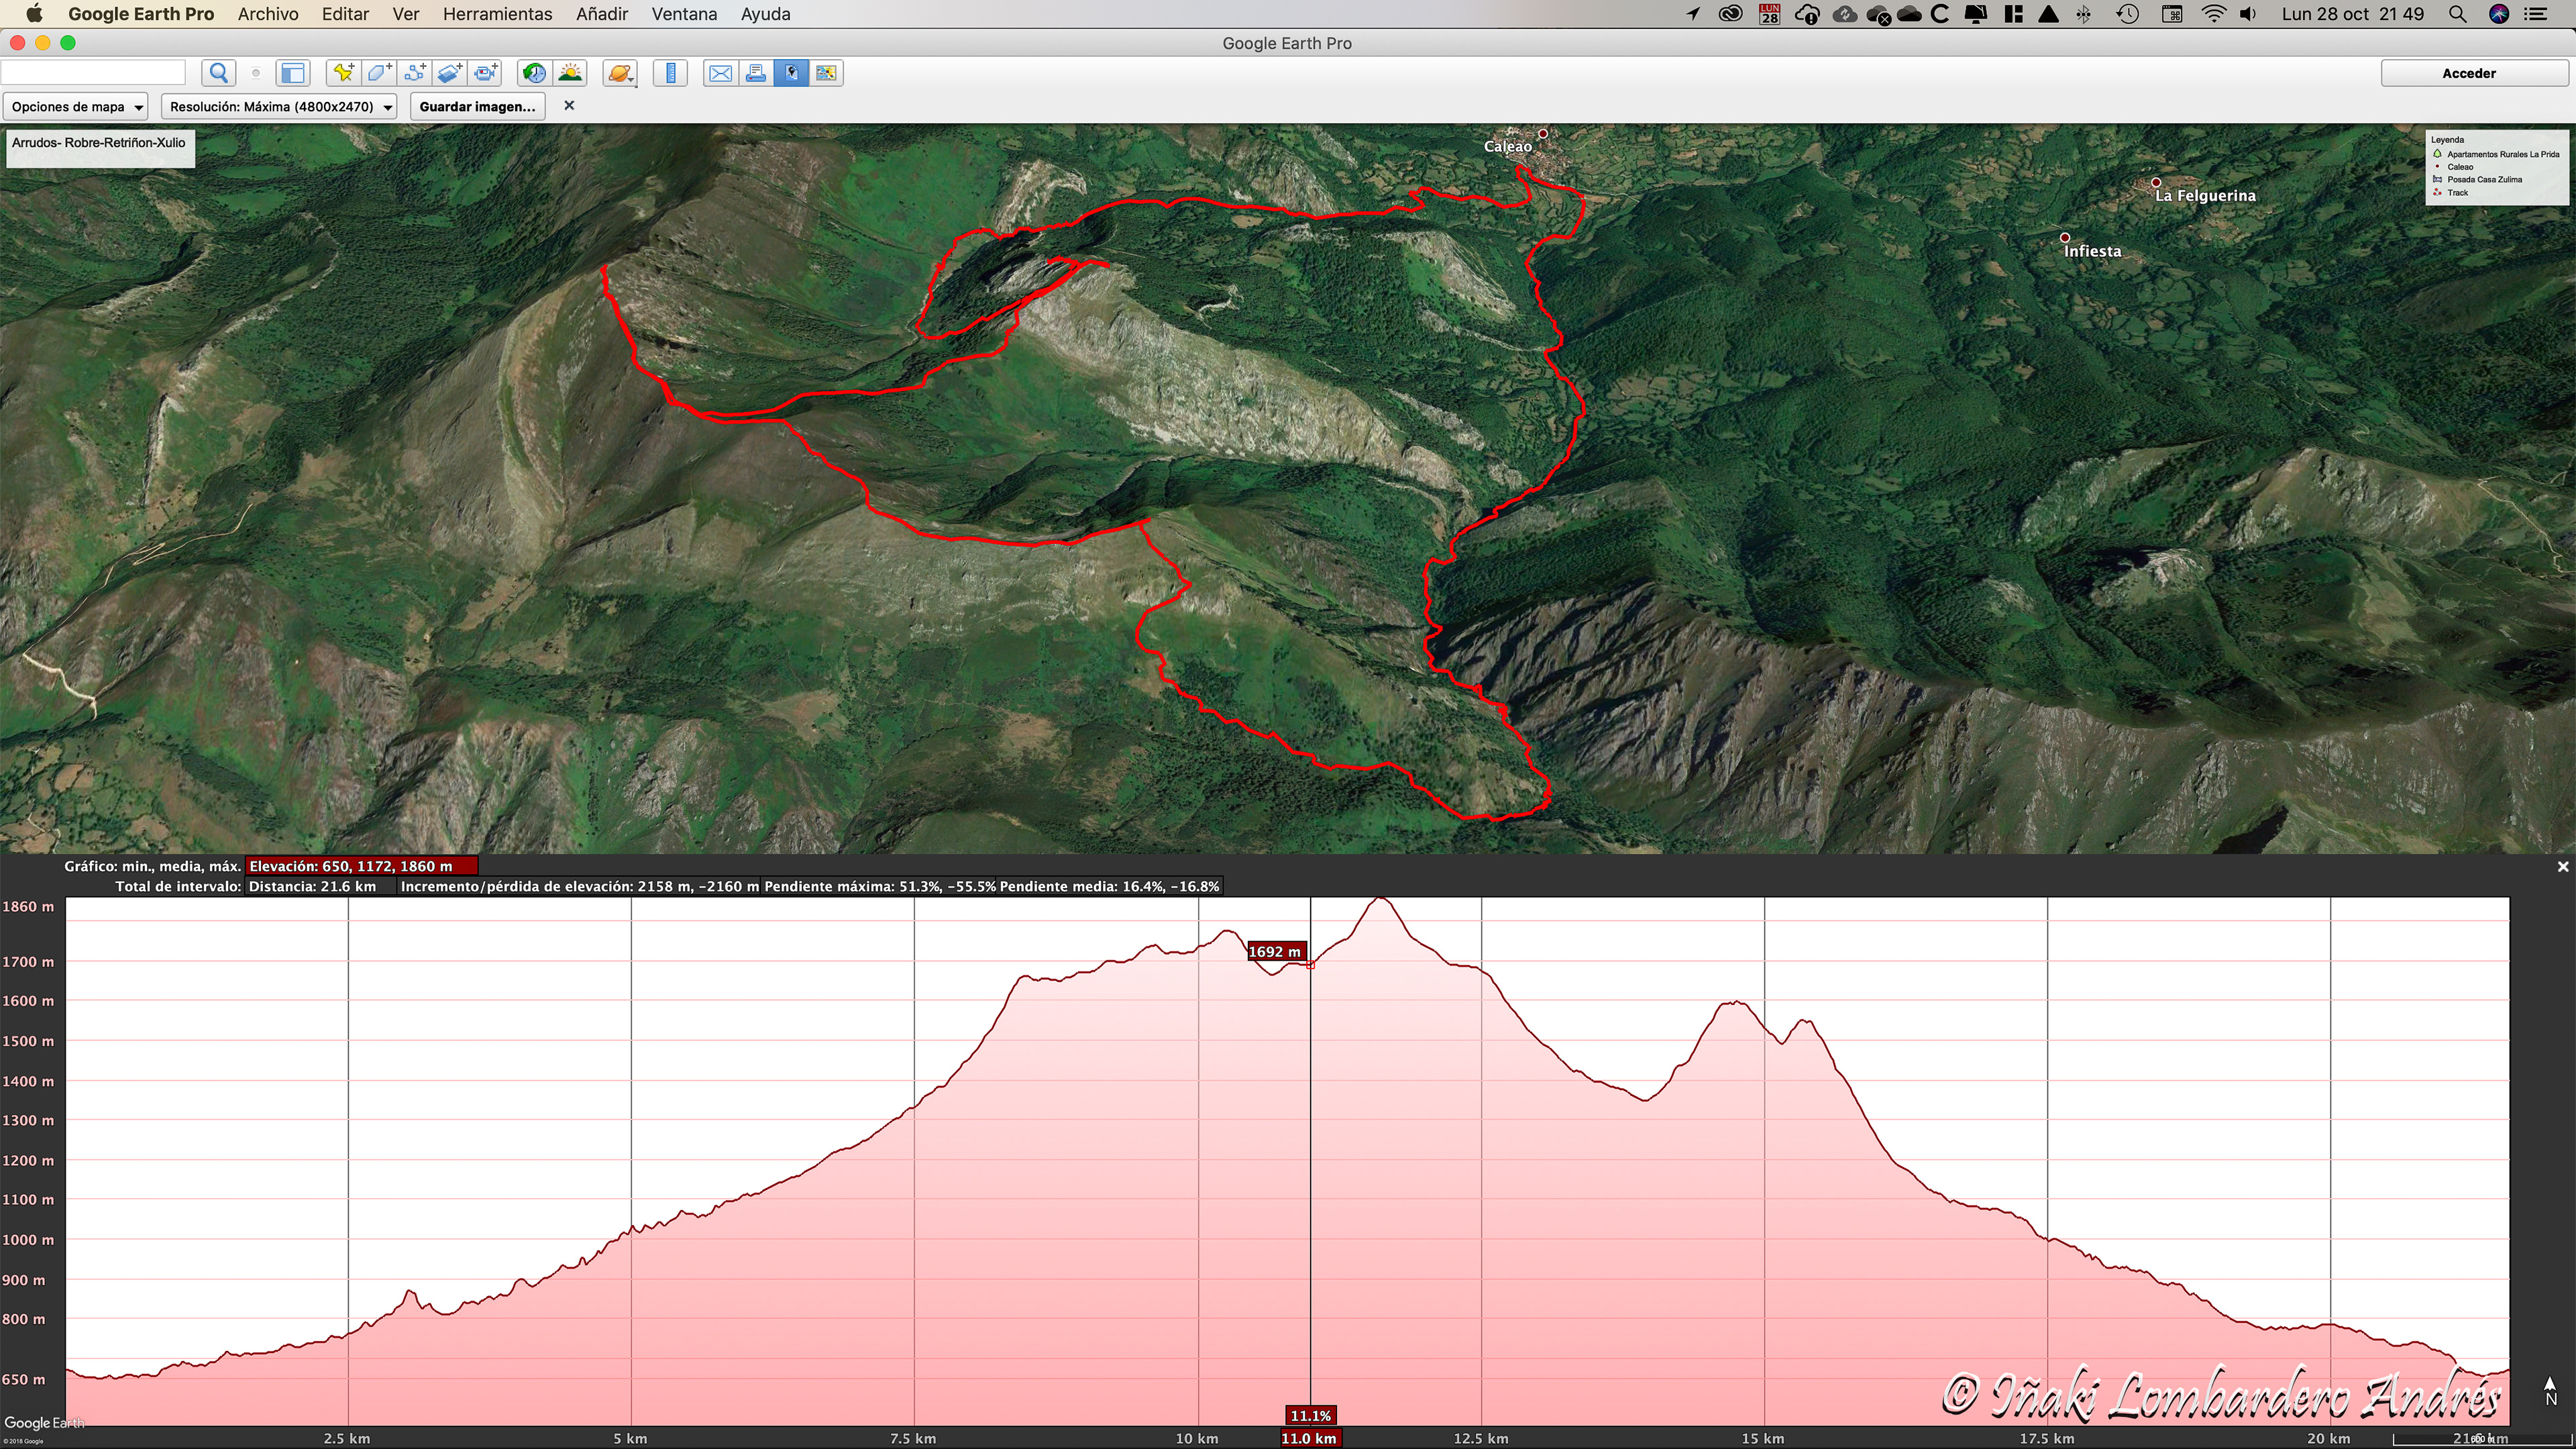Viewport: 2576px width, 1449px height.
Task: Click the Wi-Fi status icon
Action: pyautogui.click(x=2214, y=14)
